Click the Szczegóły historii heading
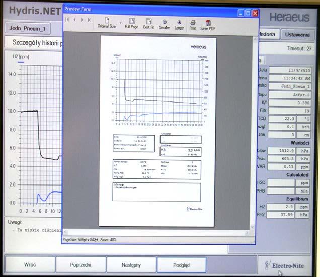Viewport: 320px width, 277px height. (38, 43)
